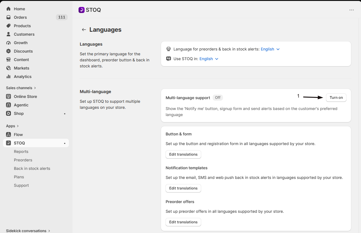Click the Markets globe icon
This screenshot has height=233, width=361.
[x=8, y=68]
